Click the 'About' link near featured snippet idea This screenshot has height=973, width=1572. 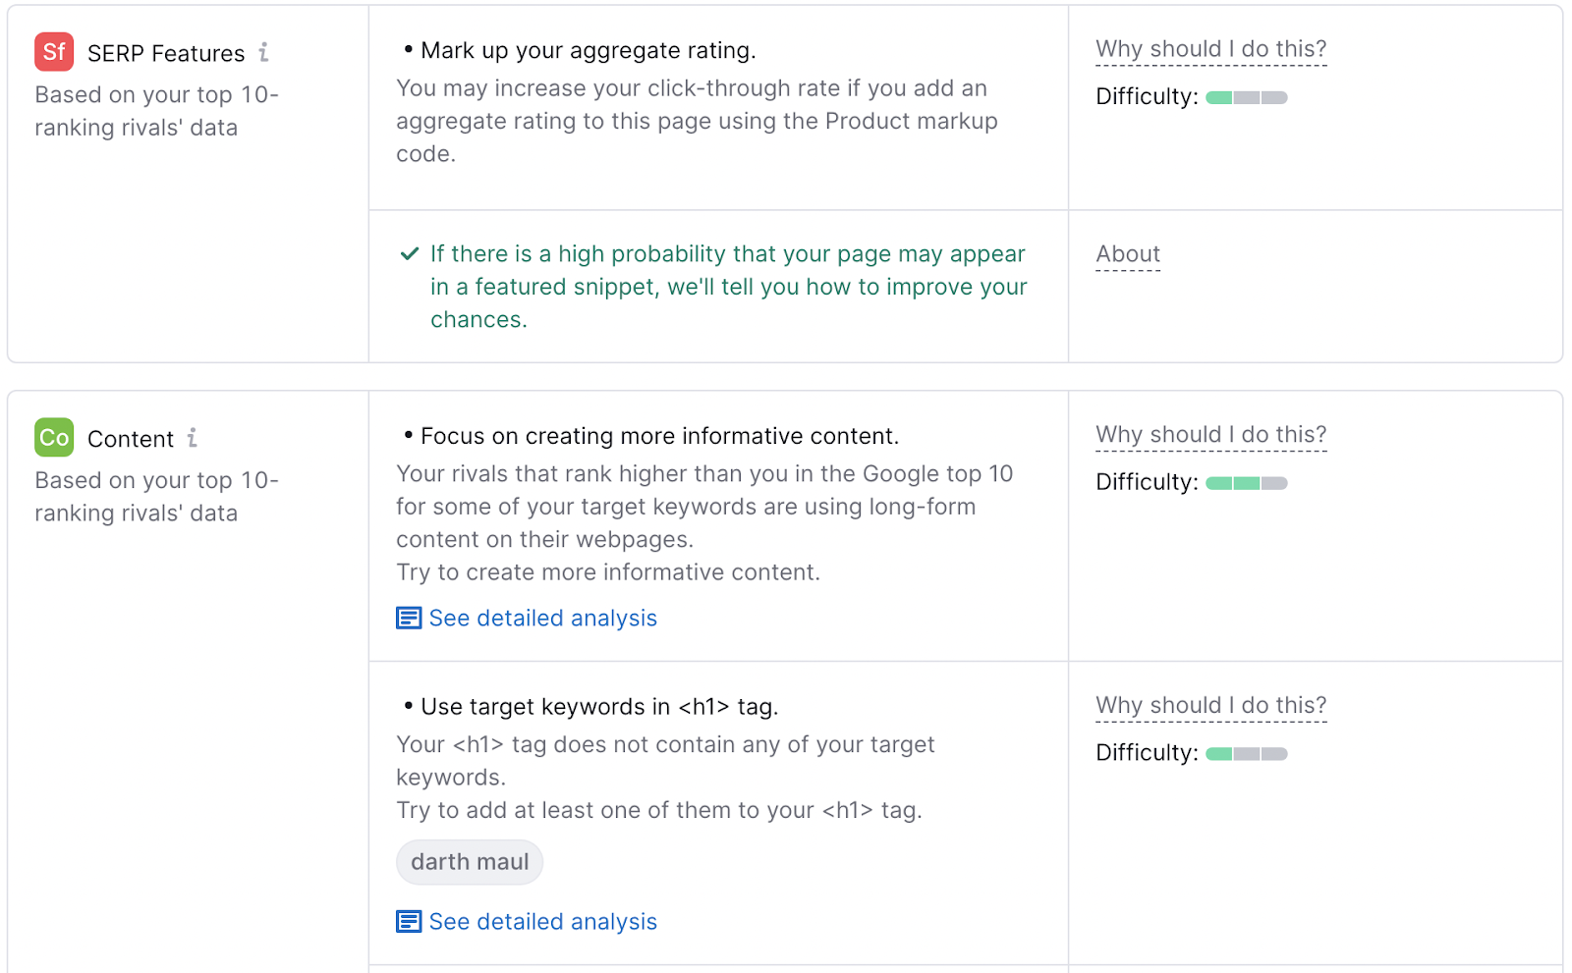tap(1127, 253)
